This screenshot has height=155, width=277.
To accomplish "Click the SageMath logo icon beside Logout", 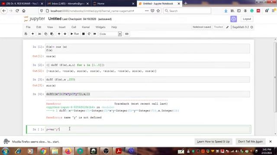I will [x=234, y=19].
